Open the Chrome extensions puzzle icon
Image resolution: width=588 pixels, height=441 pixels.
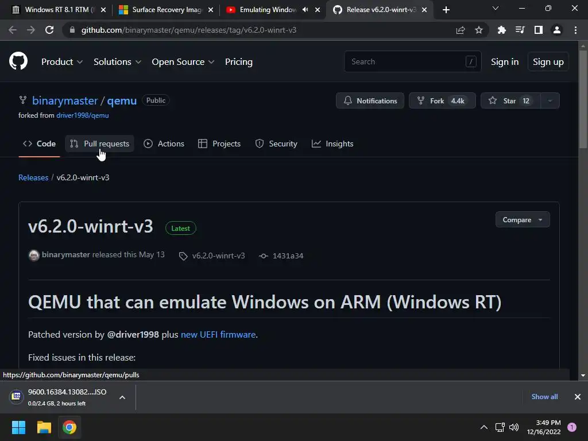(x=501, y=30)
